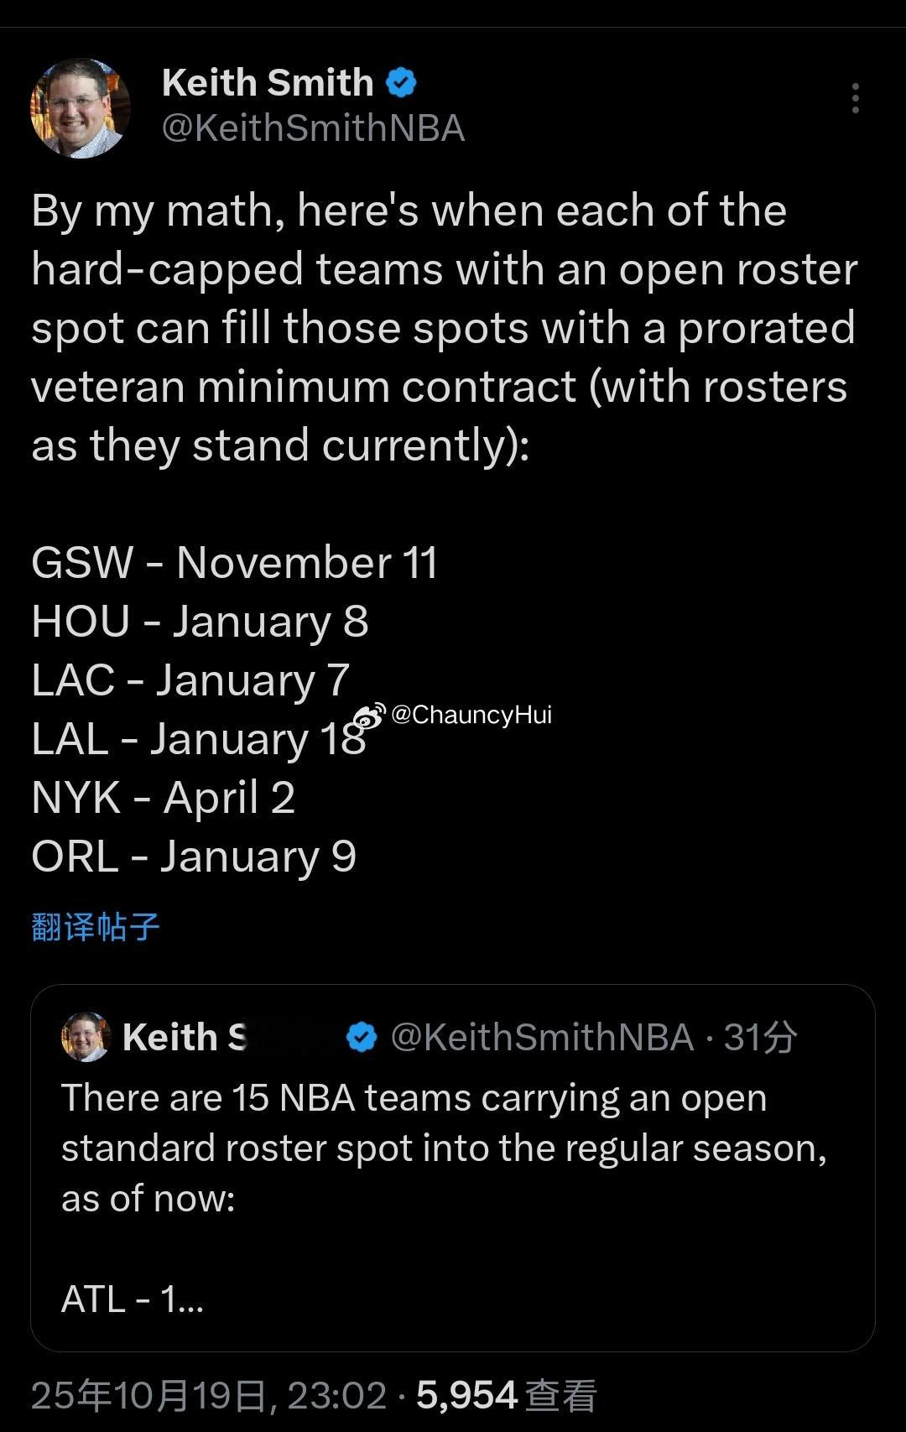Open the three-dot more options menu
Image resolution: width=906 pixels, height=1432 pixels.
tap(855, 98)
